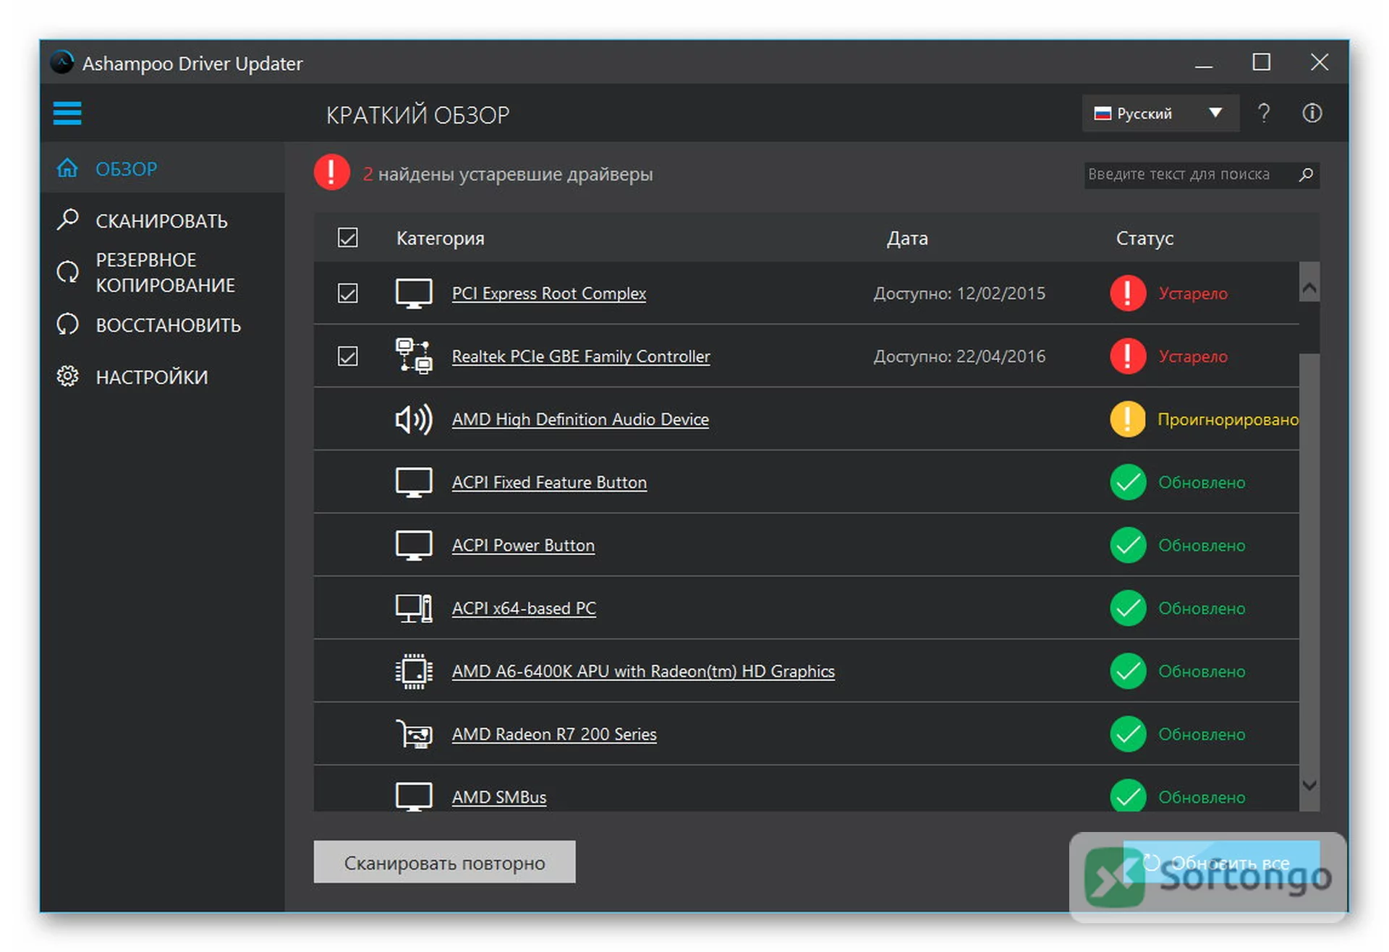Click the Категория column header
Screen dimensions: 1389x952
click(440, 238)
